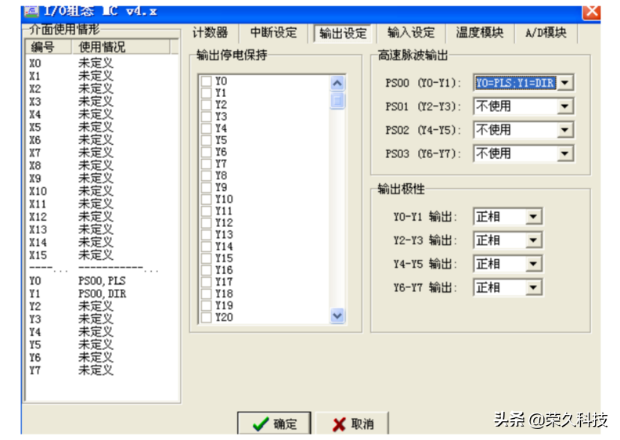Image resolution: width=620 pixels, height=440 pixels.
Task: Tick the Y20 output hold checkbox
Action: pyautogui.click(x=206, y=318)
